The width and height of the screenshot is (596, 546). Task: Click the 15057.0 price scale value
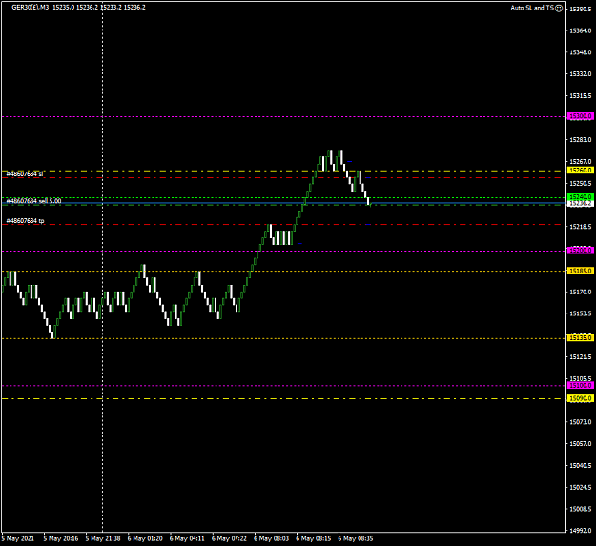[581, 443]
